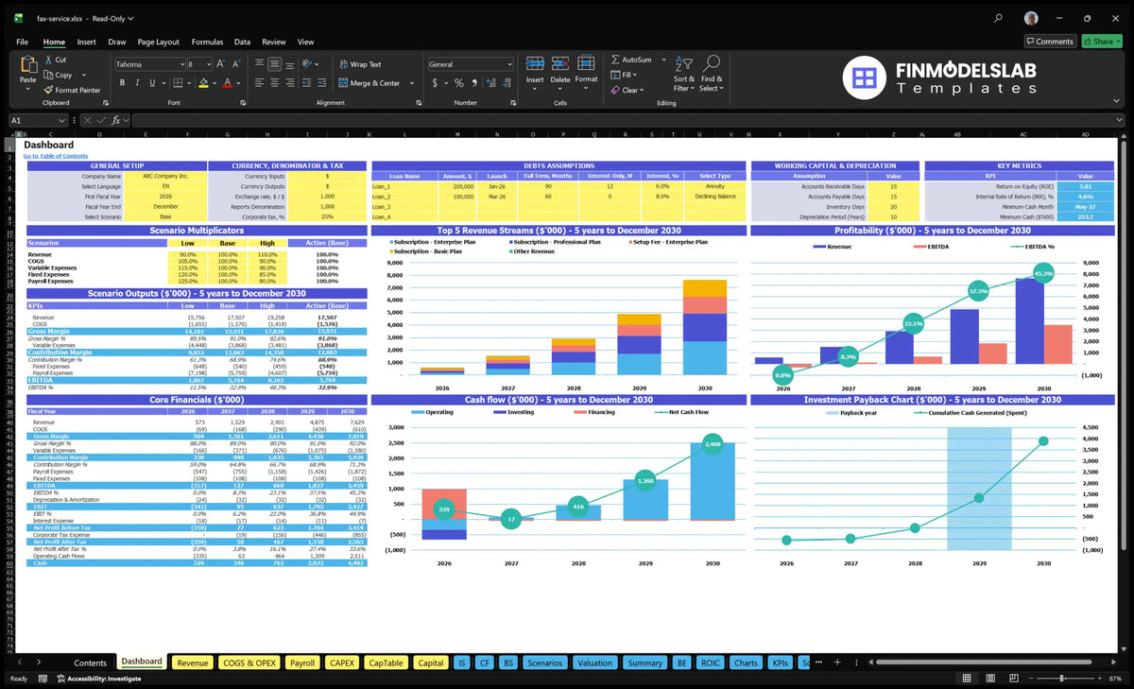Switch to the Formulas ribbon tab

coord(207,42)
